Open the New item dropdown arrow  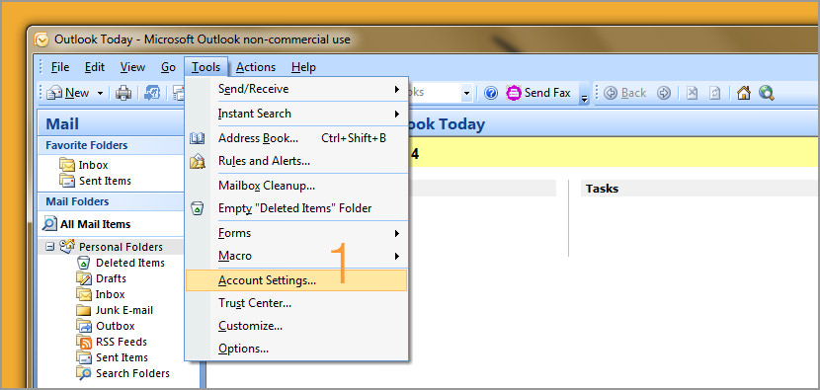pos(100,94)
